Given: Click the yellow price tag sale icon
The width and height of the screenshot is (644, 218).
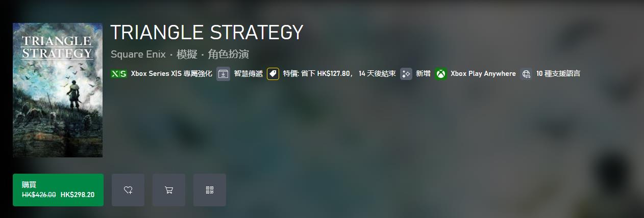Looking at the screenshot, I should click(x=273, y=74).
